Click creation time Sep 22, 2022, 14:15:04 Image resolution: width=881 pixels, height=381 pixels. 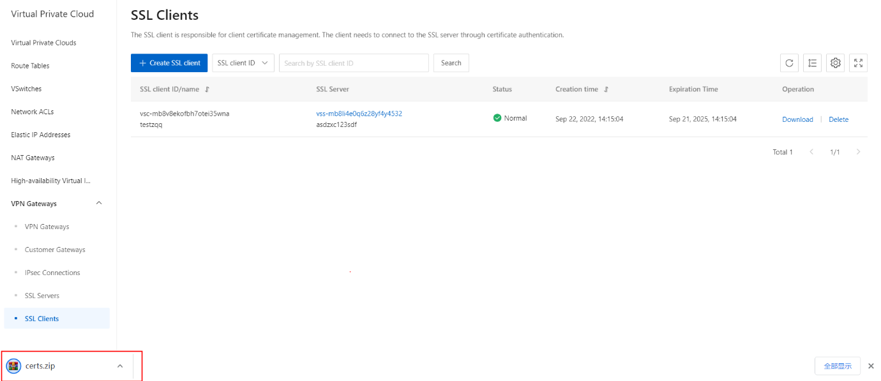pos(589,119)
